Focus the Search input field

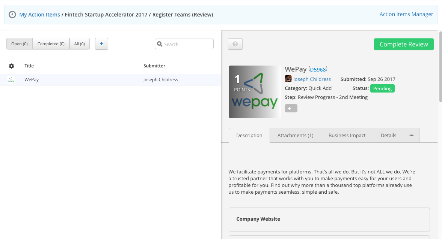[184, 44]
